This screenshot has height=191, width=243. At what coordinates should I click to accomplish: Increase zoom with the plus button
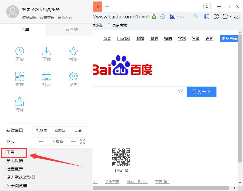[74, 142]
